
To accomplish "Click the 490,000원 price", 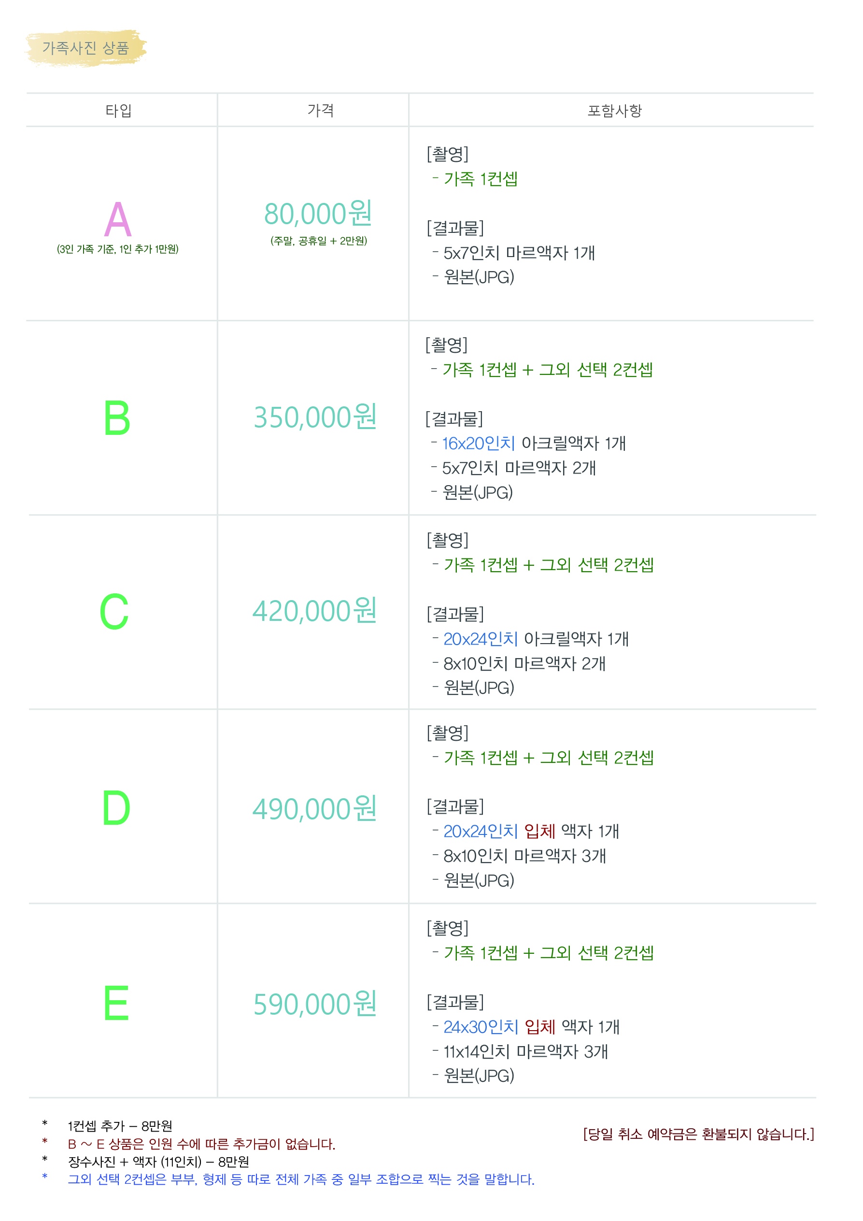I will point(314,809).
